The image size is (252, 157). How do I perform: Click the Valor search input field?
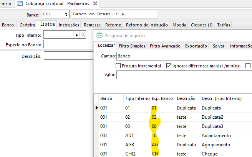[184, 75]
